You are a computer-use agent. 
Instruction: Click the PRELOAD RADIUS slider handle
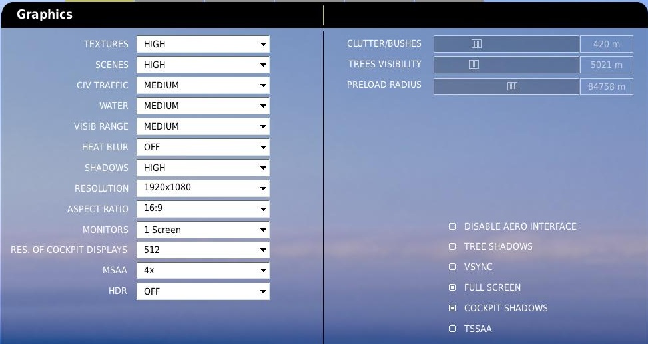[x=512, y=86]
